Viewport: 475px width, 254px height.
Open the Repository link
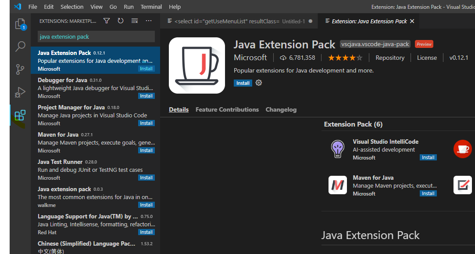click(390, 58)
